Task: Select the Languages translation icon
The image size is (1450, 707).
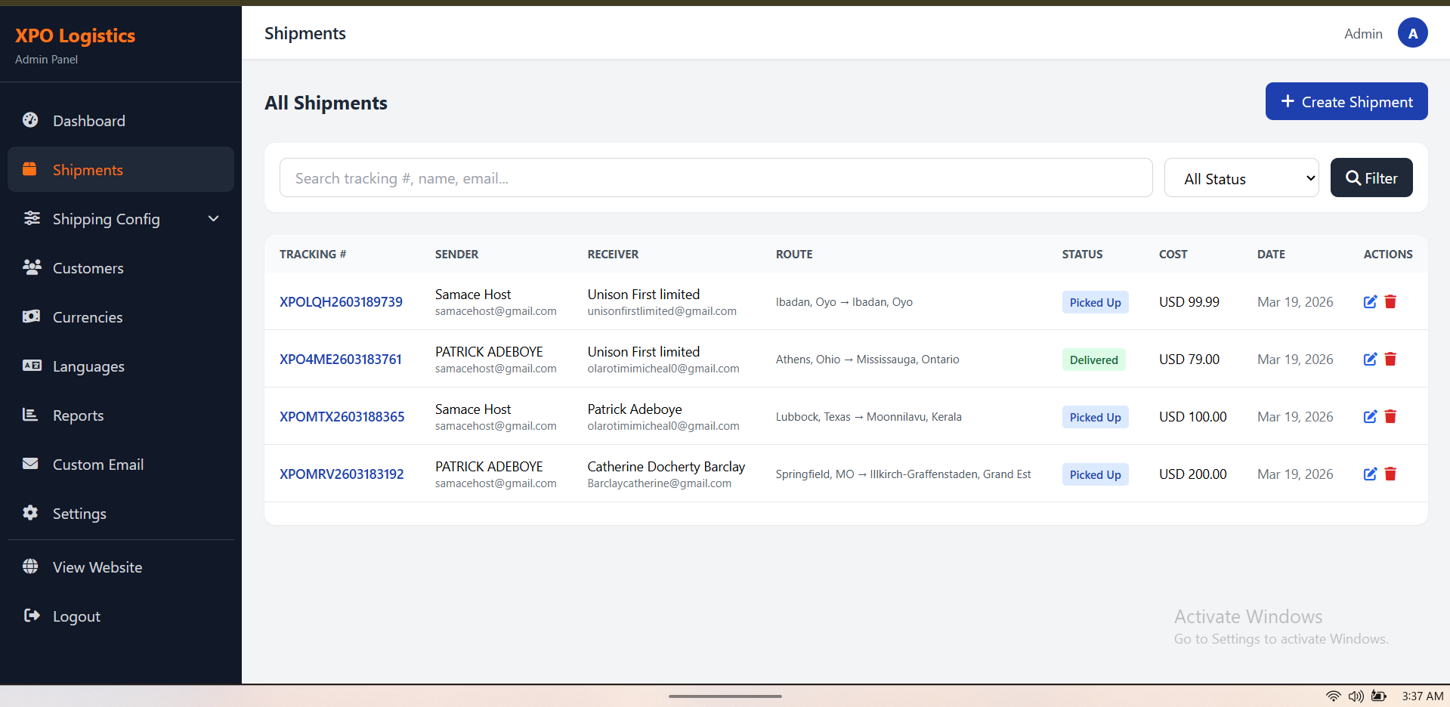Action: coord(30,366)
